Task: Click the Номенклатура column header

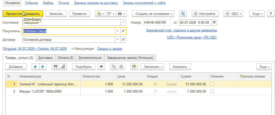Action: 49,76
